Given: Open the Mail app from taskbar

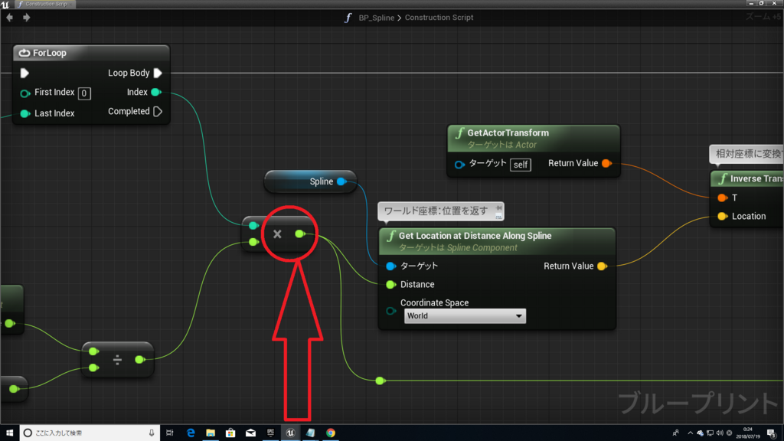Looking at the screenshot, I should [250, 433].
